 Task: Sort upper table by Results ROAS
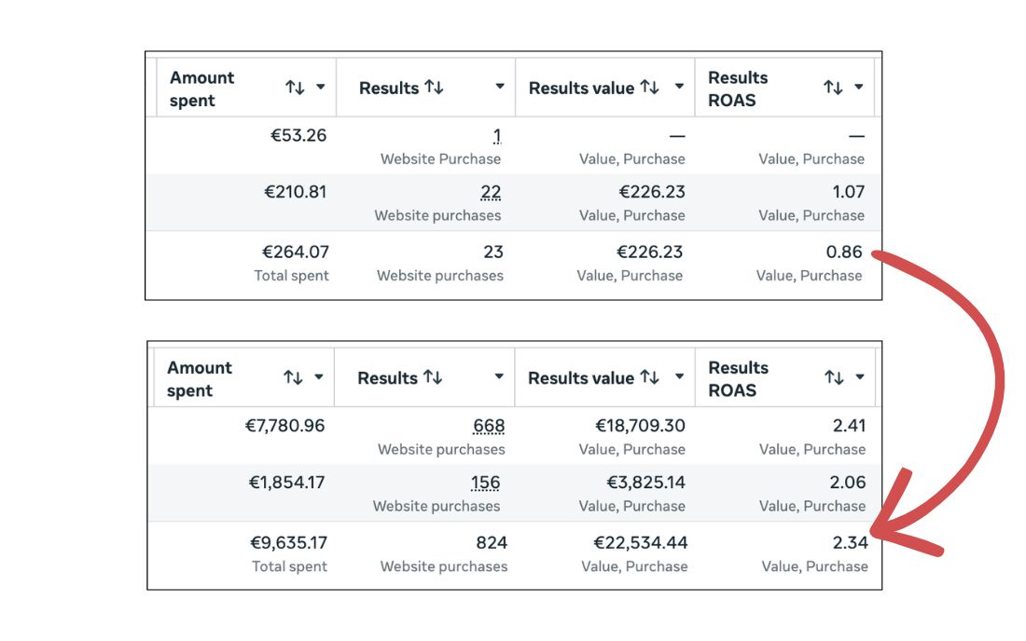pos(833,88)
